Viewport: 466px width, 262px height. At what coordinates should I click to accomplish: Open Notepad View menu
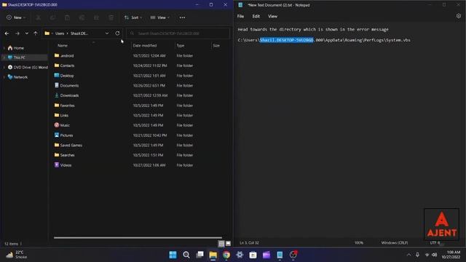[272, 16]
